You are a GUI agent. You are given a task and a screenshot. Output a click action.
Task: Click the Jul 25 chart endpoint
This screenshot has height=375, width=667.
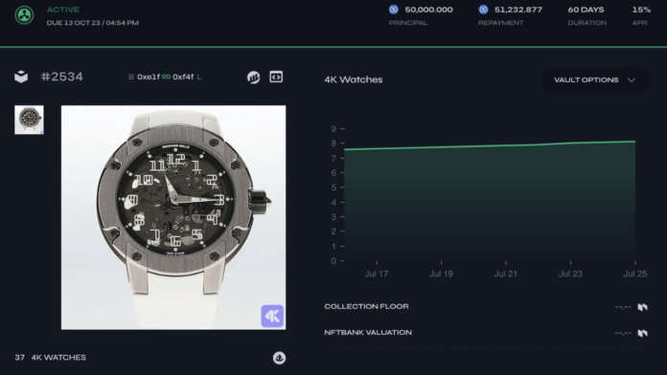point(634,142)
